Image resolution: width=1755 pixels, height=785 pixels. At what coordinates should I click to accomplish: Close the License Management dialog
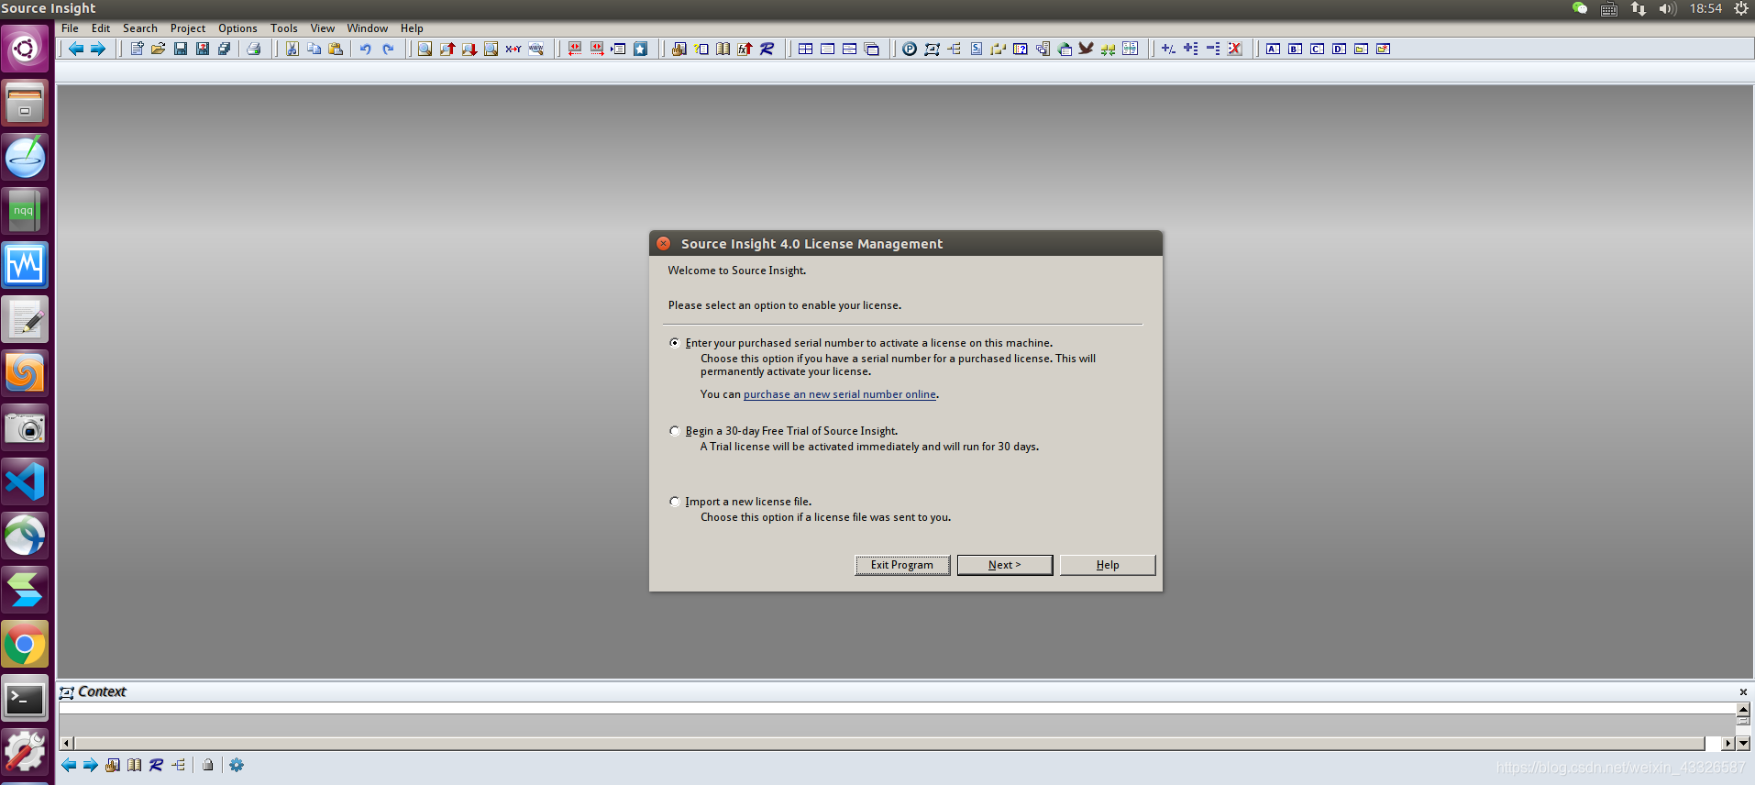(663, 244)
